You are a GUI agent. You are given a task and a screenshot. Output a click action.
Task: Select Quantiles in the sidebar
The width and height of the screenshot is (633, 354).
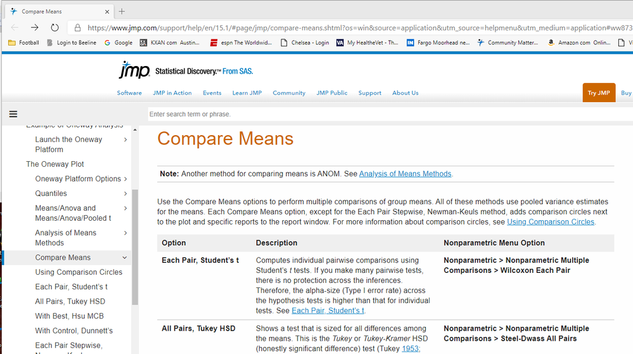[x=51, y=193]
